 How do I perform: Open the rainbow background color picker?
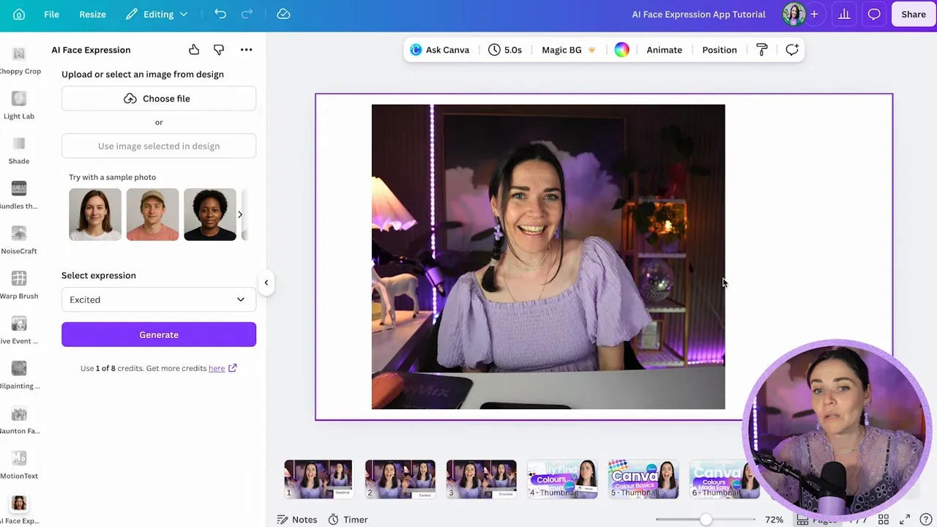621,50
